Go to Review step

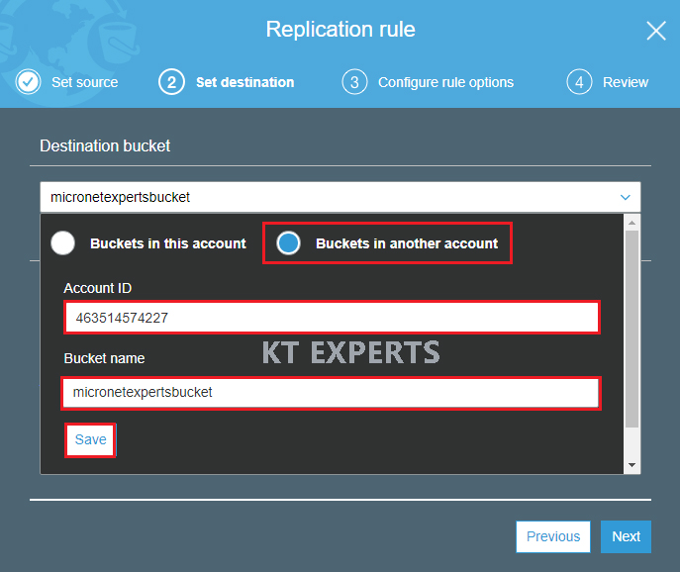(x=626, y=82)
